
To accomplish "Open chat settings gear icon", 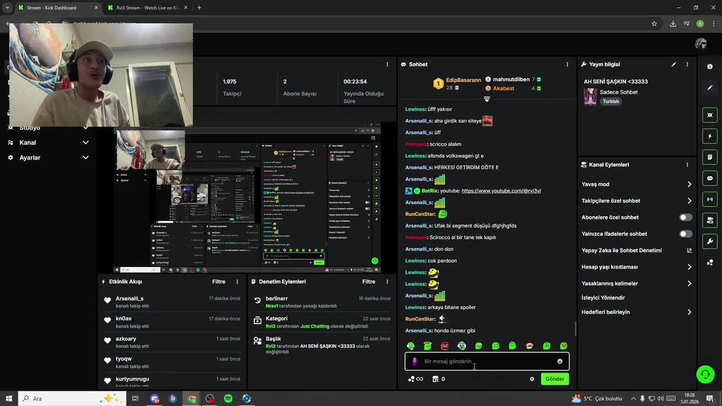I will (x=532, y=379).
